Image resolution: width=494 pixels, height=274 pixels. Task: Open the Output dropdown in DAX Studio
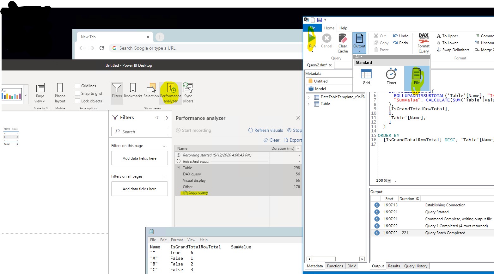359,43
